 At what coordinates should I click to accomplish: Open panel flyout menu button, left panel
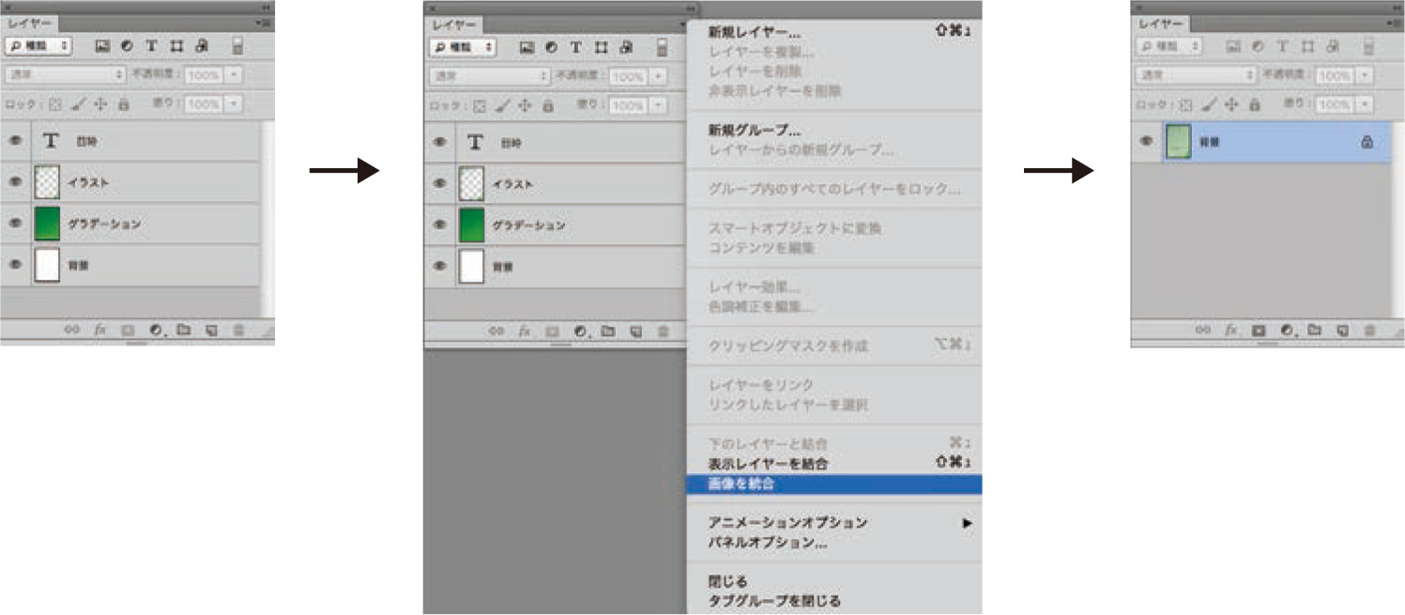point(262,22)
